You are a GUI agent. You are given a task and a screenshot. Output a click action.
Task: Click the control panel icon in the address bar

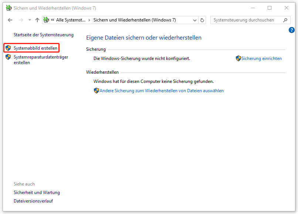[46, 20]
